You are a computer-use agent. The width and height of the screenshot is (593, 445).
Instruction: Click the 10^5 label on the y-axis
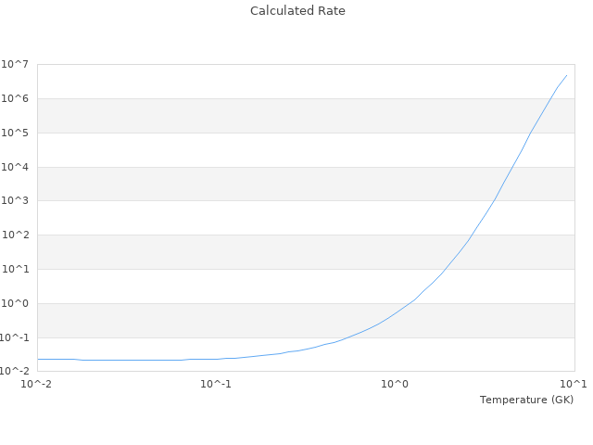pos(16,133)
